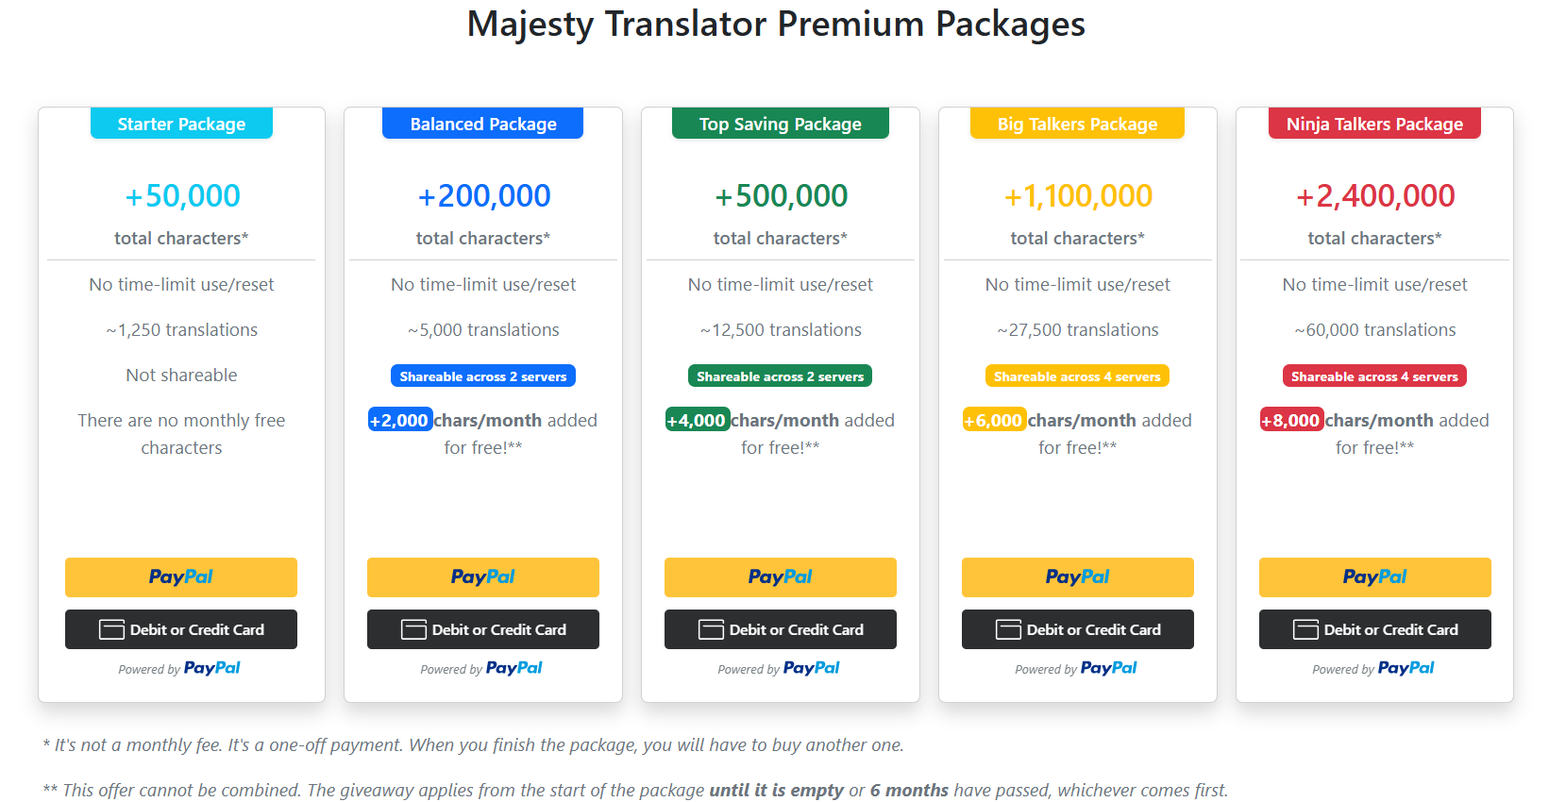Screen dimensions: 1549x802
Task: Buy Top Saving Package via yellow PayPal button
Action: (781, 577)
